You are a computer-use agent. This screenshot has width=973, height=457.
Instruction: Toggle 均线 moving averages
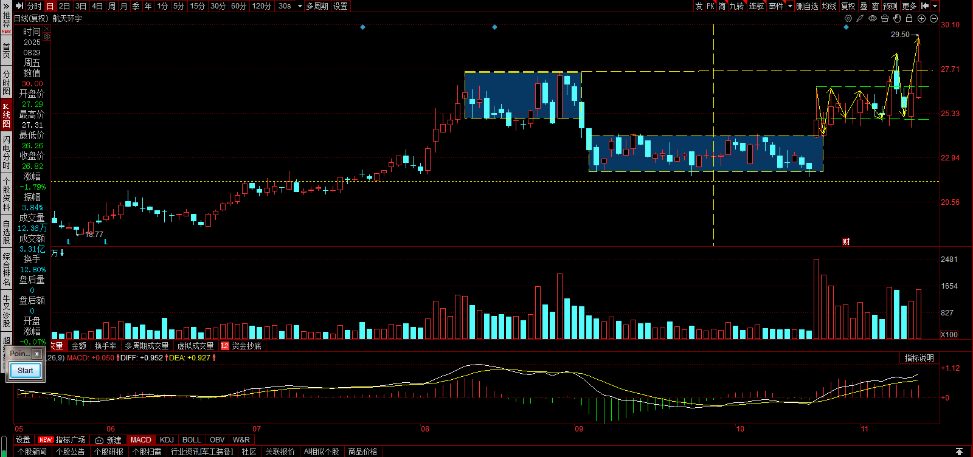tap(829, 6)
